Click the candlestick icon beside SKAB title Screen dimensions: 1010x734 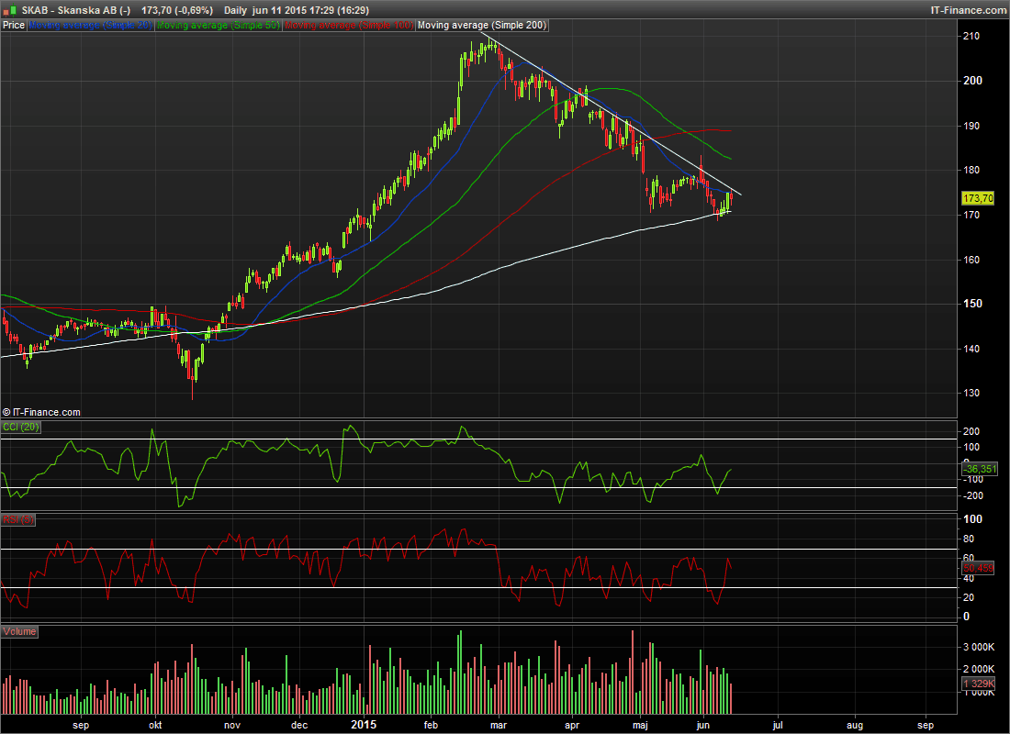click(11, 10)
